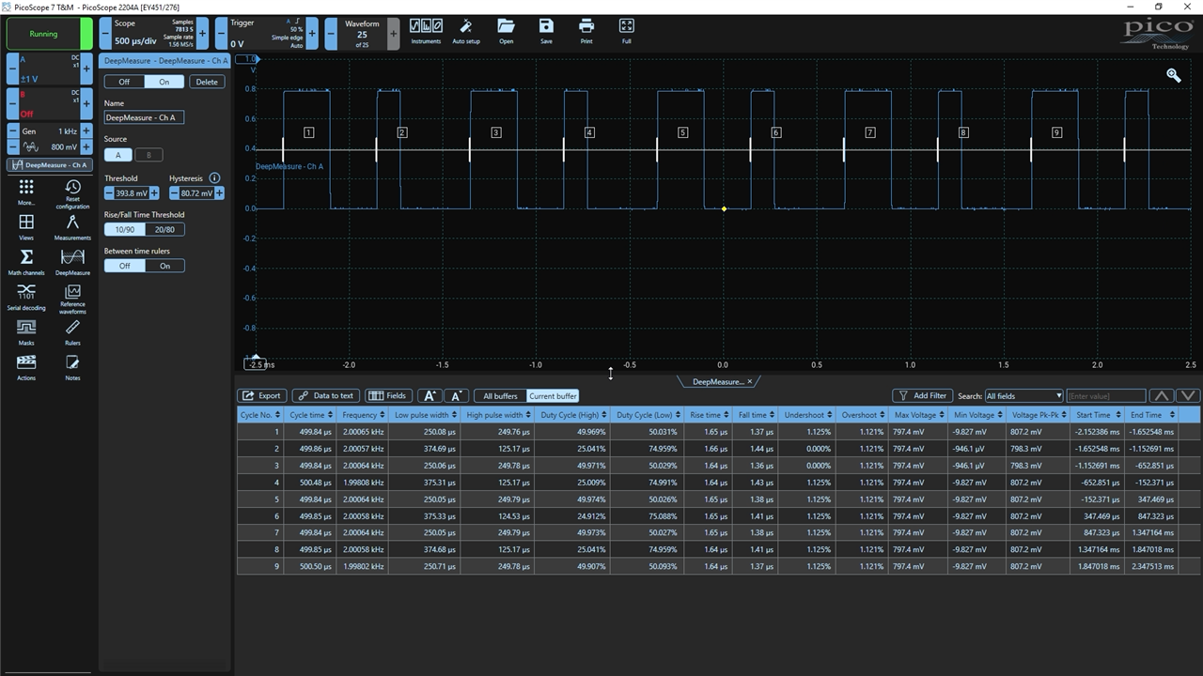The height and width of the screenshot is (676, 1203).
Task: Increase table font size
Action: tap(430, 395)
